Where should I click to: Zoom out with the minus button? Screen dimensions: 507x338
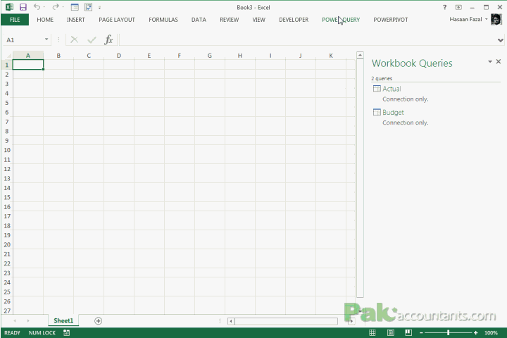[421, 333]
